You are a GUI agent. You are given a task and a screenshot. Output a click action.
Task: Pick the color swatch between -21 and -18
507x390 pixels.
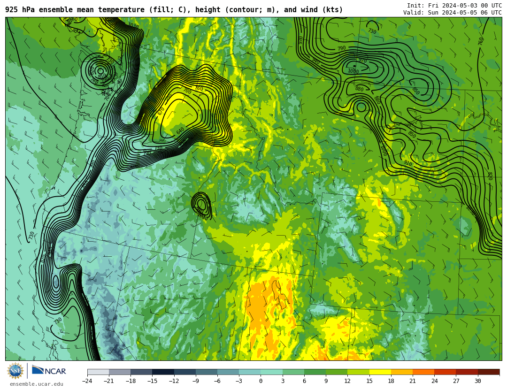[120, 372]
